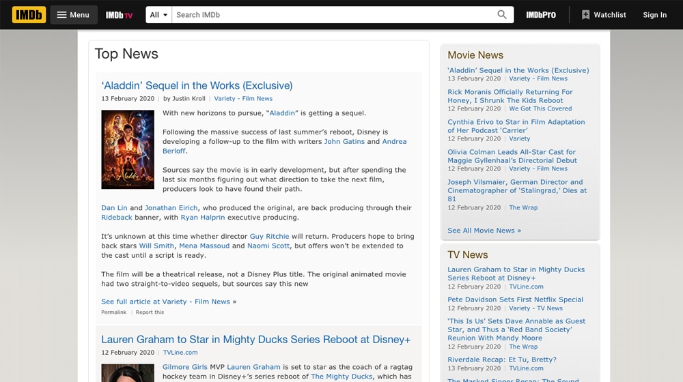The height and width of the screenshot is (382, 683).
Task: Focus the Search IMDb field
Action: [333, 15]
